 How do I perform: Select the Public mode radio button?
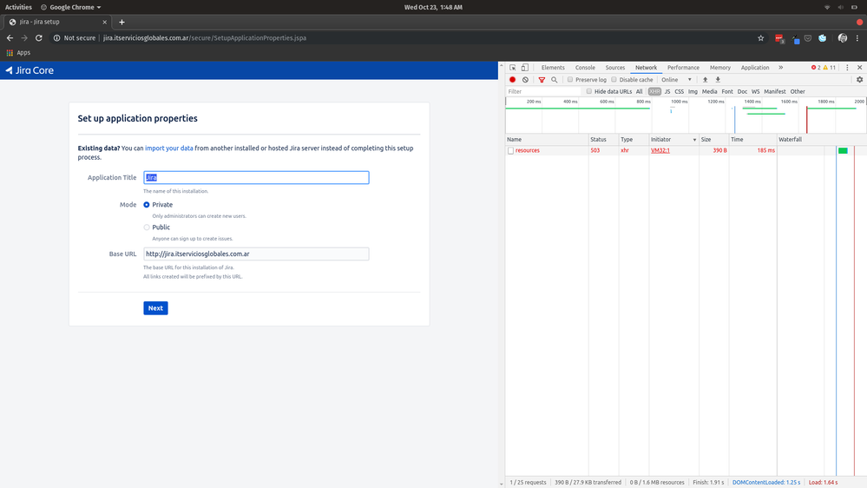pyautogui.click(x=147, y=228)
